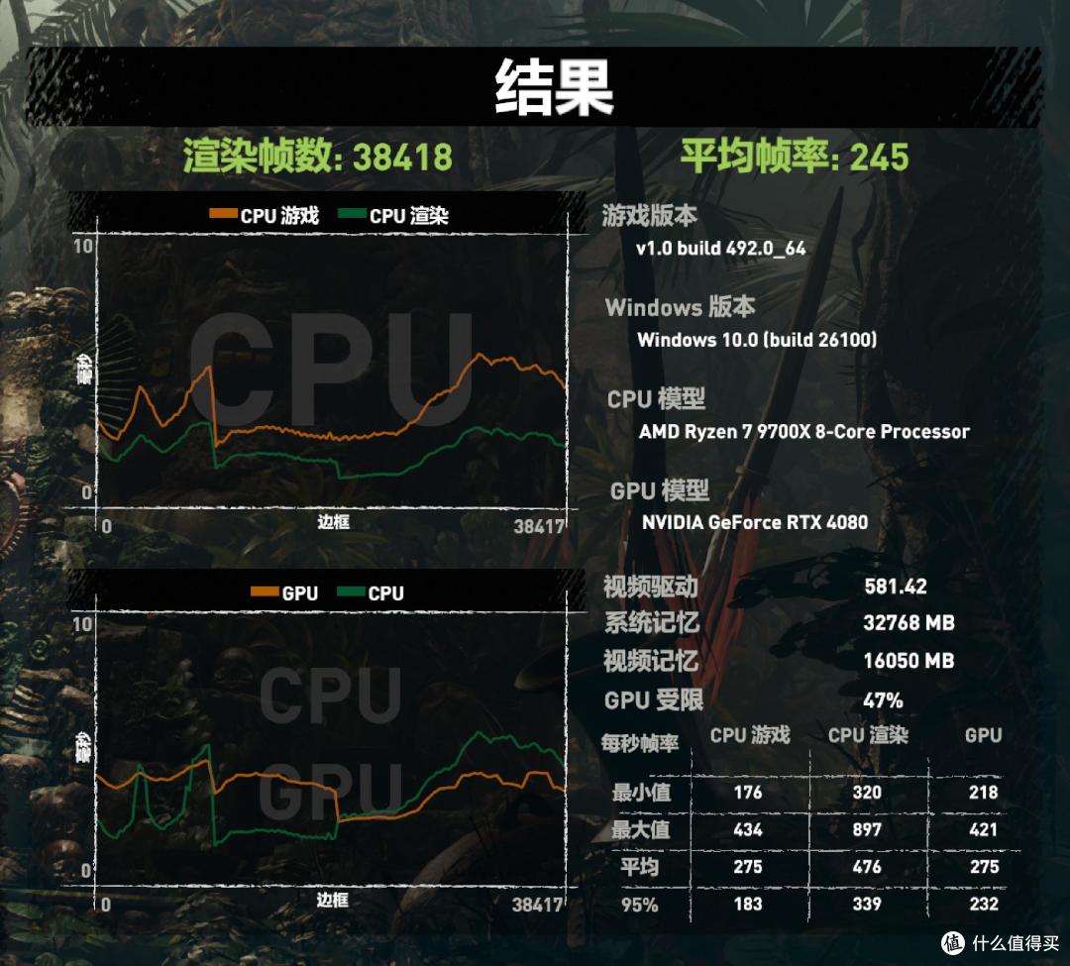Click the CPU 渲染 column header

(x=868, y=735)
